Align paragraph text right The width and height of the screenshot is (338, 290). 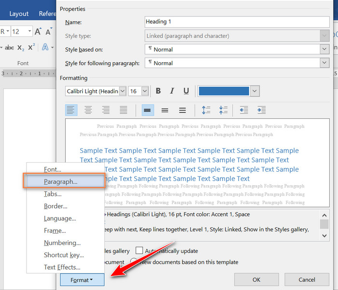[x=106, y=110]
